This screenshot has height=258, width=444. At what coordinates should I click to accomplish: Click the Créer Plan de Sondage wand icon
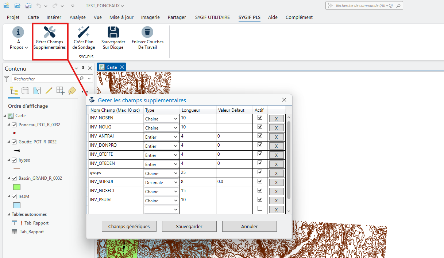click(84, 32)
